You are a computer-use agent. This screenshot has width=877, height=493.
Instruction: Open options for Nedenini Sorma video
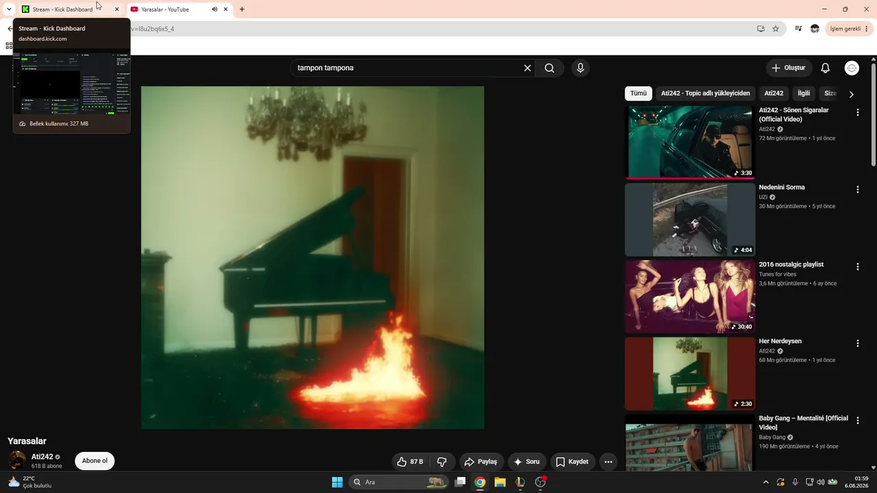pyautogui.click(x=857, y=190)
